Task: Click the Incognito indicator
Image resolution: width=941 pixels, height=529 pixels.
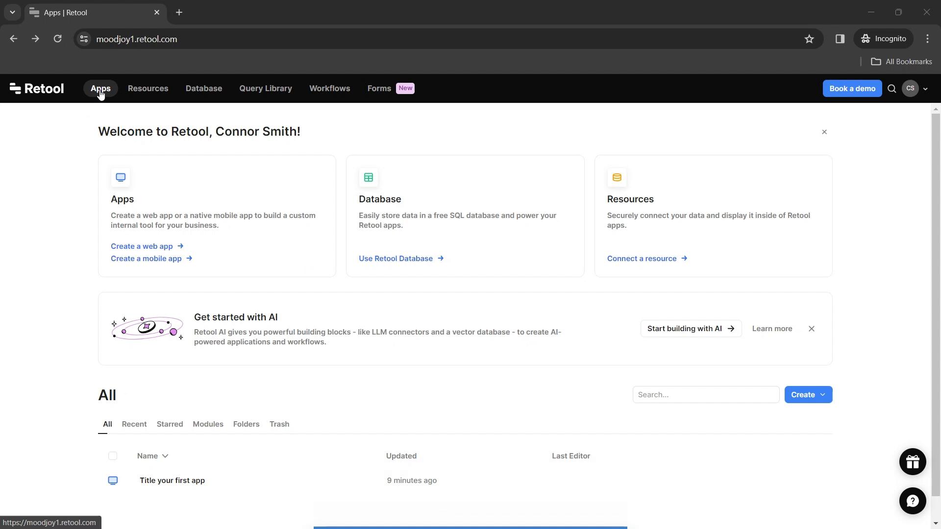Action: pyautogui.click(x=884, y=39)
